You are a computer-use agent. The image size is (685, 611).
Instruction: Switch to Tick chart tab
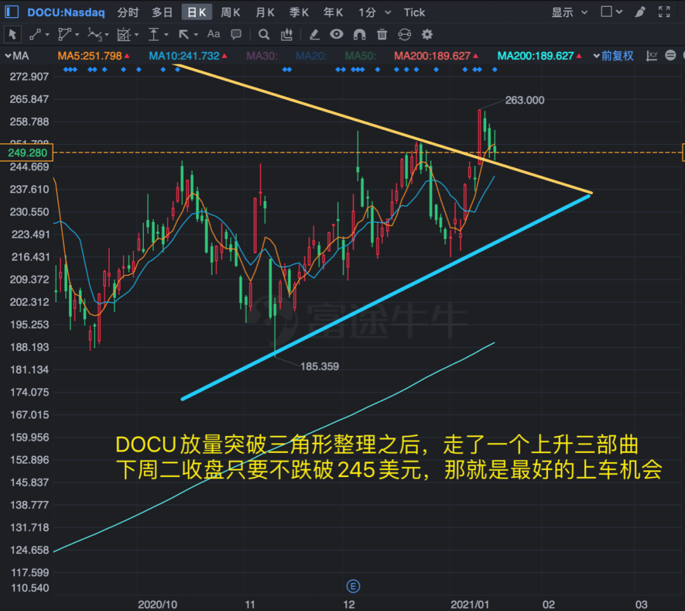(414, 12)
